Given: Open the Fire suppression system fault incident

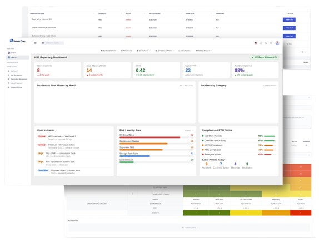Looking at the screenshot, I should [74, 163].
